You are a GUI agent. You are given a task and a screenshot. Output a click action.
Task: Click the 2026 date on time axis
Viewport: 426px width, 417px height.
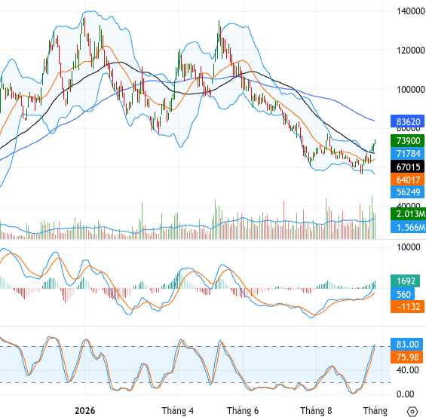coord(84,410)
